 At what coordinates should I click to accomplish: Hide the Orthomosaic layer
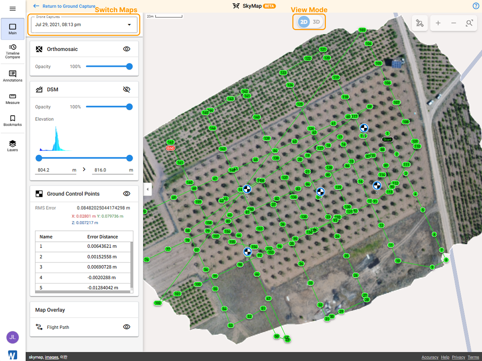point(127,49)
